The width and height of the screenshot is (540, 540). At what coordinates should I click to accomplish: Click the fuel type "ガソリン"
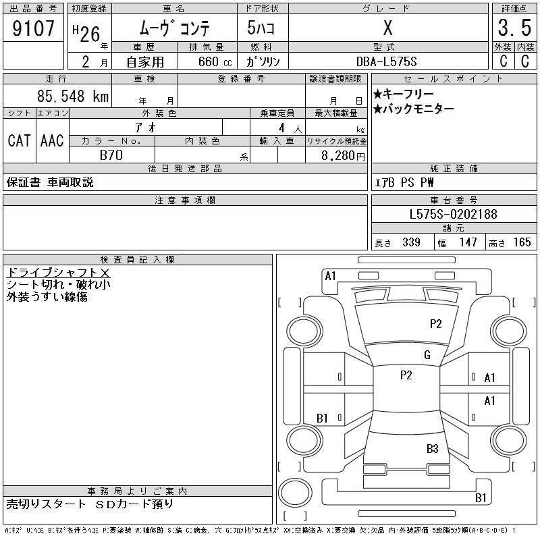[263, 61]
